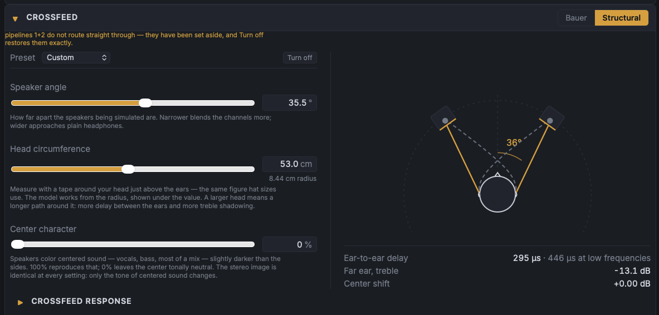659x315 pixels.
Task: Switch to Bauer crossfeed mode
Action: click(x=576, y=18)
